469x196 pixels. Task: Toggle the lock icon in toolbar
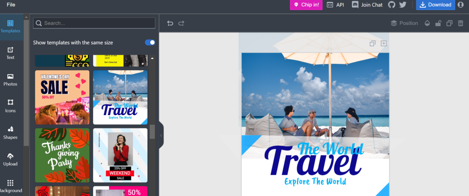click(438, 23)
